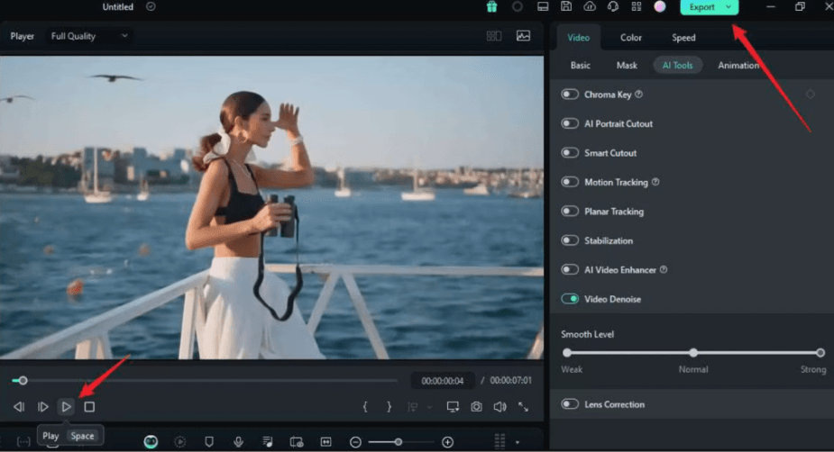Step forward one frame in the player

[43, 407]
